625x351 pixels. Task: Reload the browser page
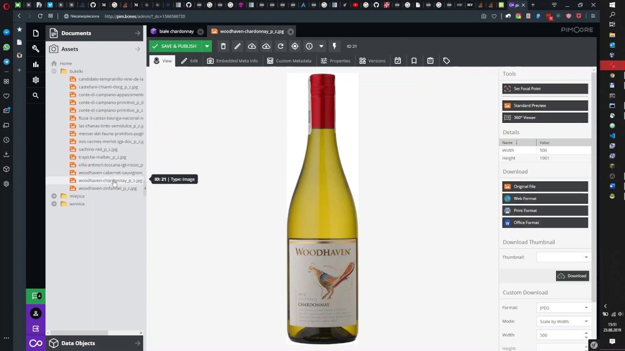pos(40,16)
